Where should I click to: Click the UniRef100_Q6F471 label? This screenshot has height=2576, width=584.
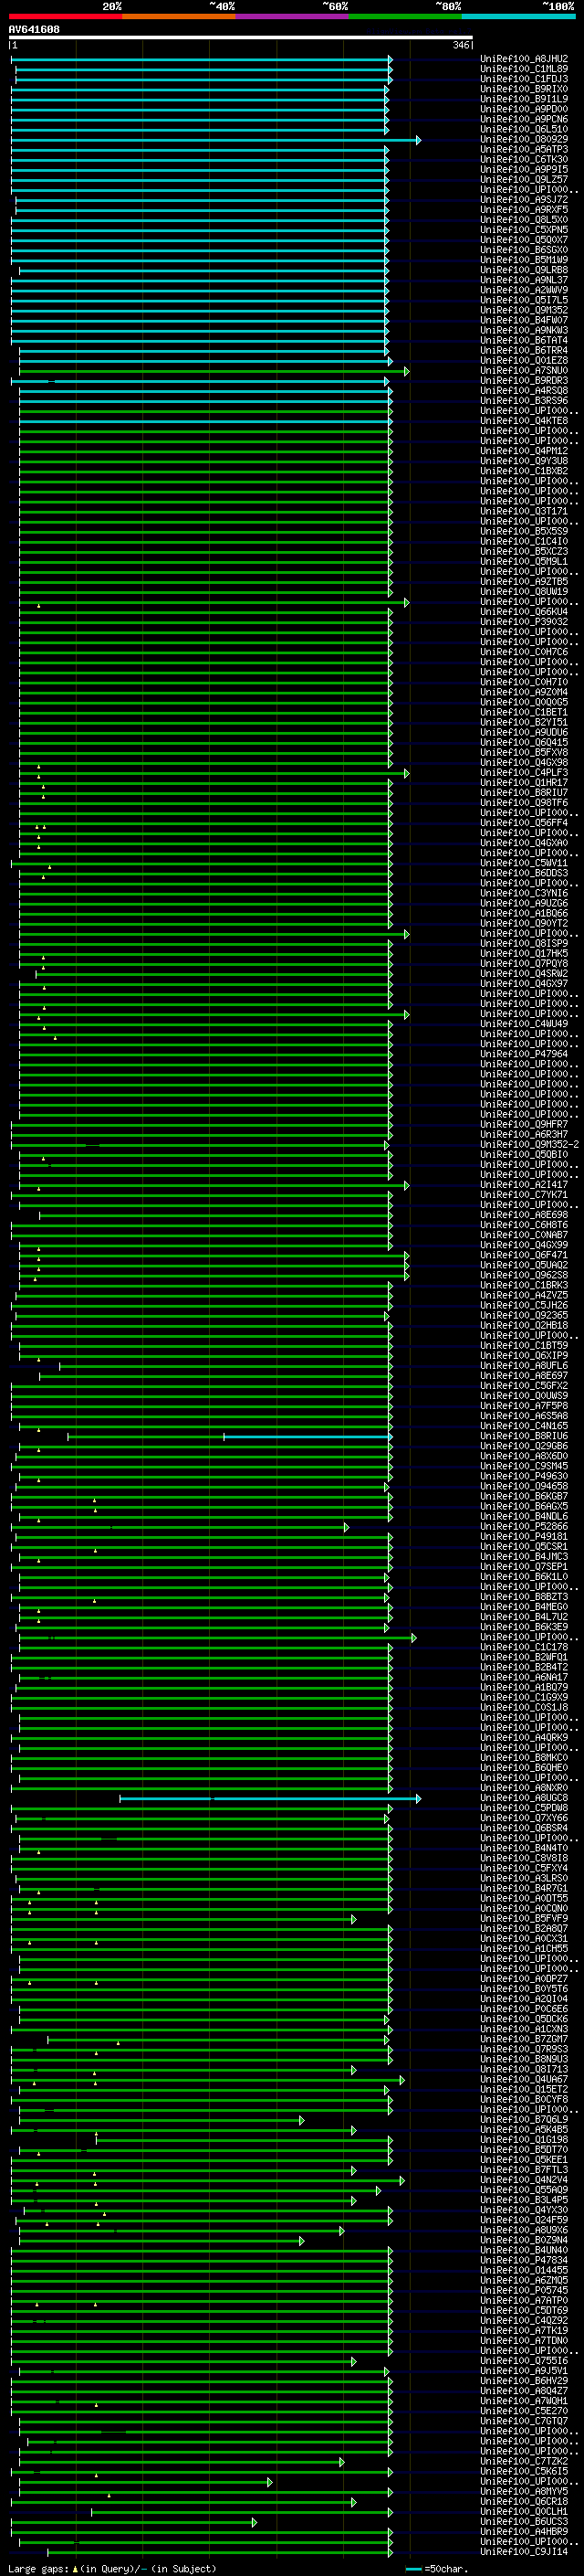pos(524,1255)
